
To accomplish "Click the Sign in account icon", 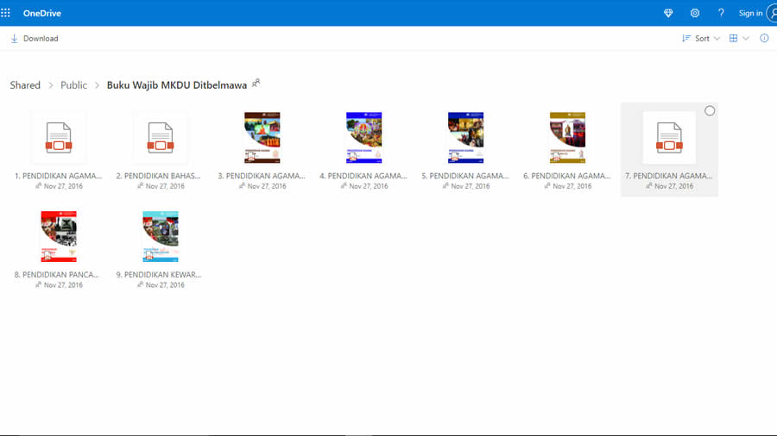I will pyautogui.click(x=770, y=13).
